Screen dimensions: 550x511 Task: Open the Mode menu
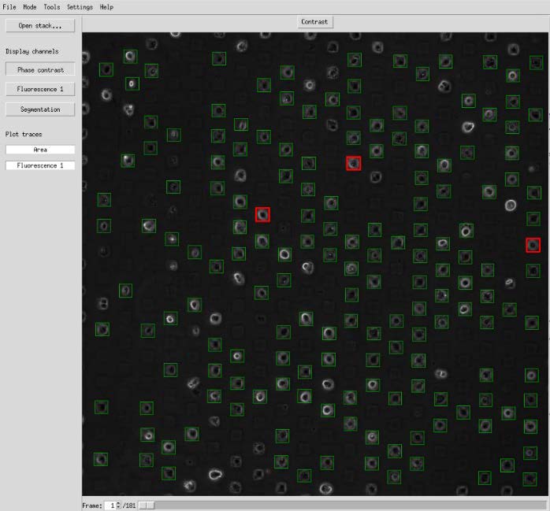pos(29,6)
